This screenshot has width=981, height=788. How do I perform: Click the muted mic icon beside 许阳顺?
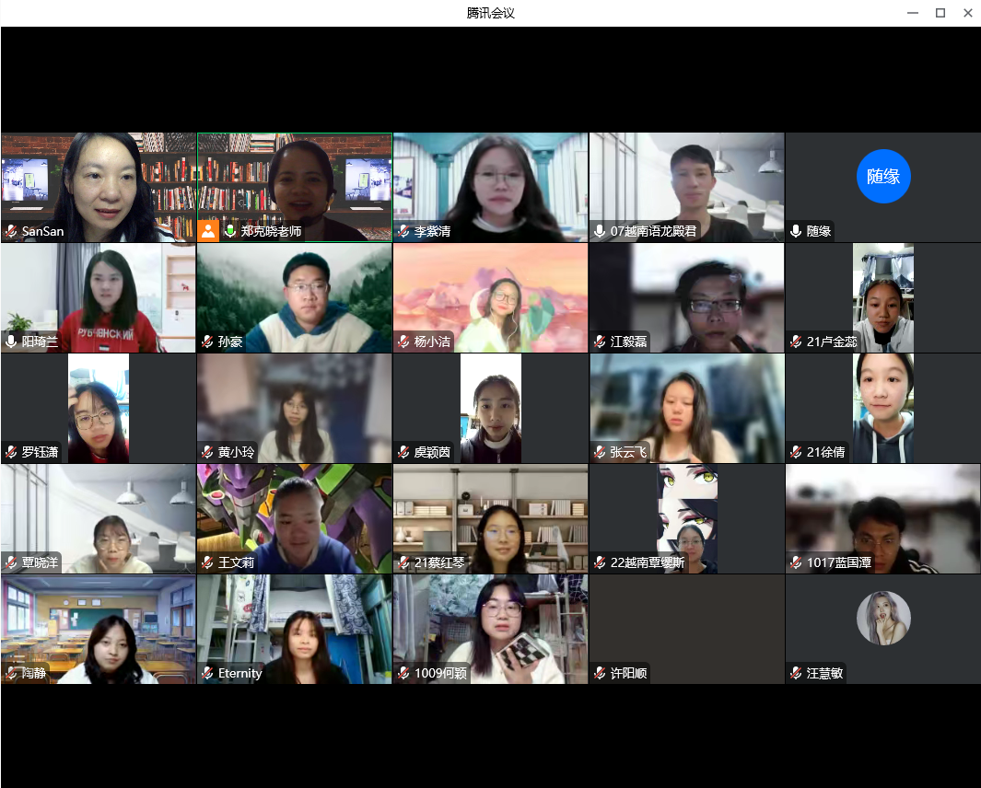click(600, 673)
